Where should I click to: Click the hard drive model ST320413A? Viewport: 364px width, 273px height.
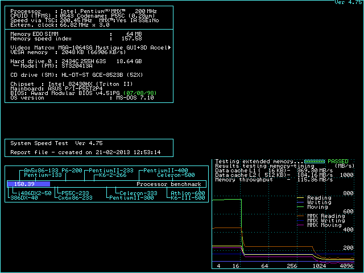(x=77, y=66)
